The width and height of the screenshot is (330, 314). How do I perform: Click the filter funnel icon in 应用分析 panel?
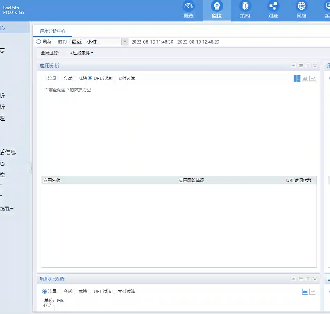[x=308, y=65]
